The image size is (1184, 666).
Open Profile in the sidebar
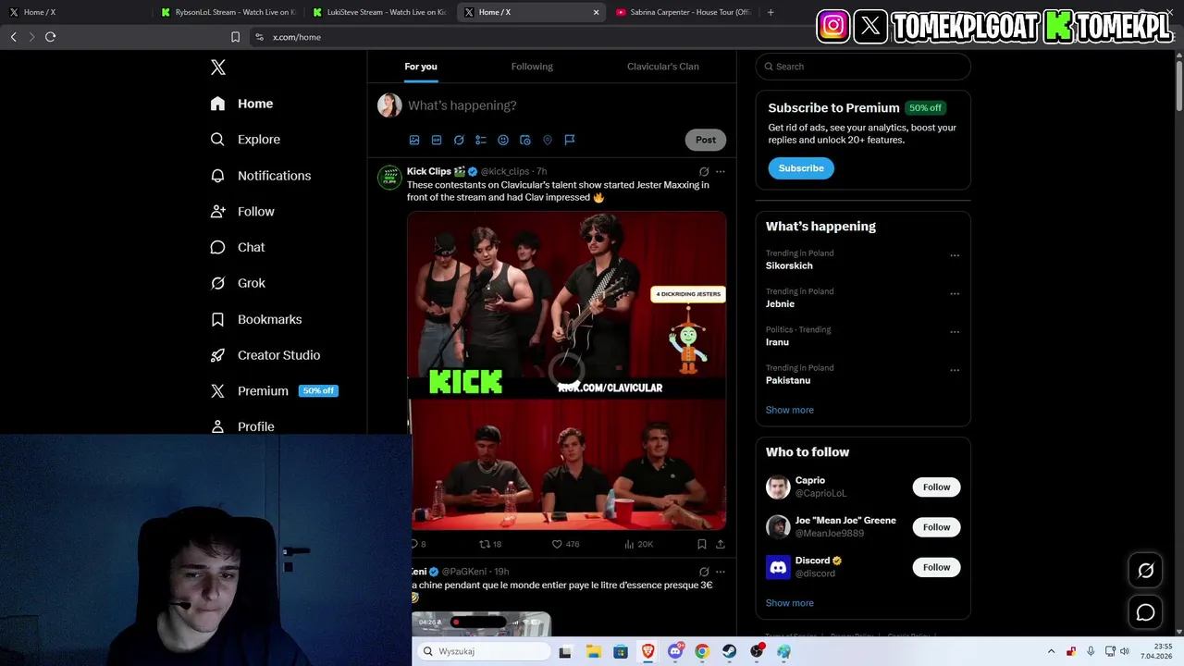(242, 426)
